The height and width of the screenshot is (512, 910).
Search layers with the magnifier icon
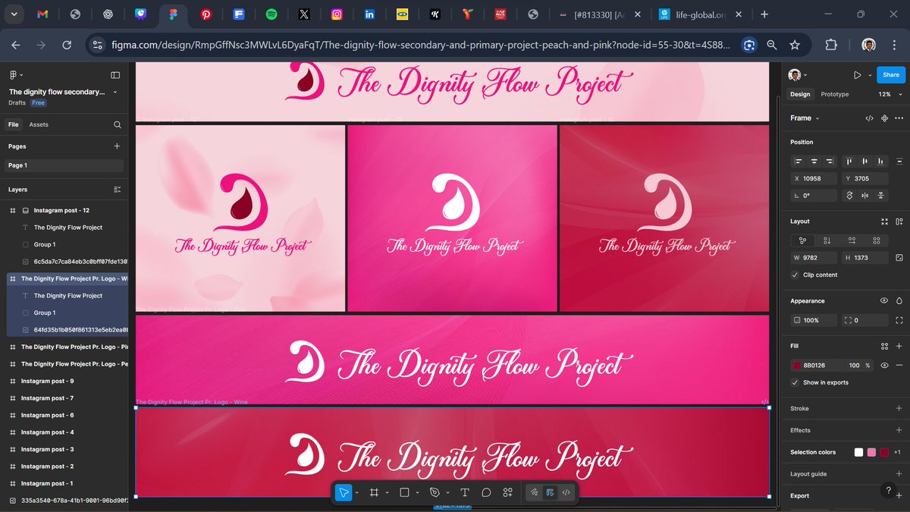[x=117, y=124]
